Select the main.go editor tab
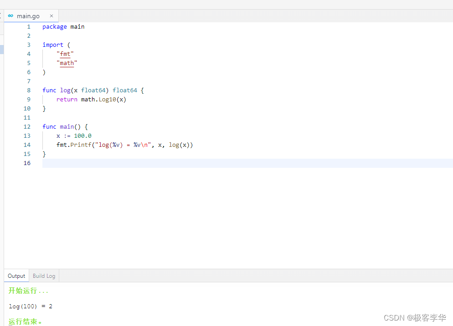This screenshot has width=453, height=326. click(31, 16)
